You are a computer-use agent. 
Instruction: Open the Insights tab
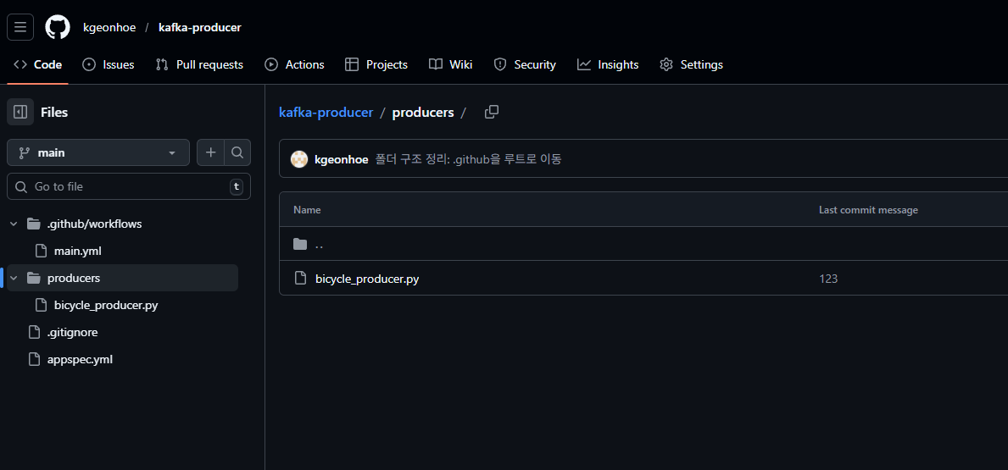[x=608, y=64]
